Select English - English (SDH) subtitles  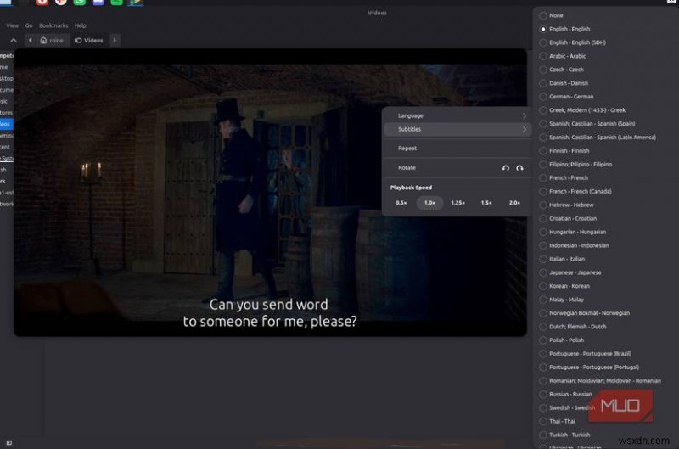pyautogui.click(x=572, y=42)
